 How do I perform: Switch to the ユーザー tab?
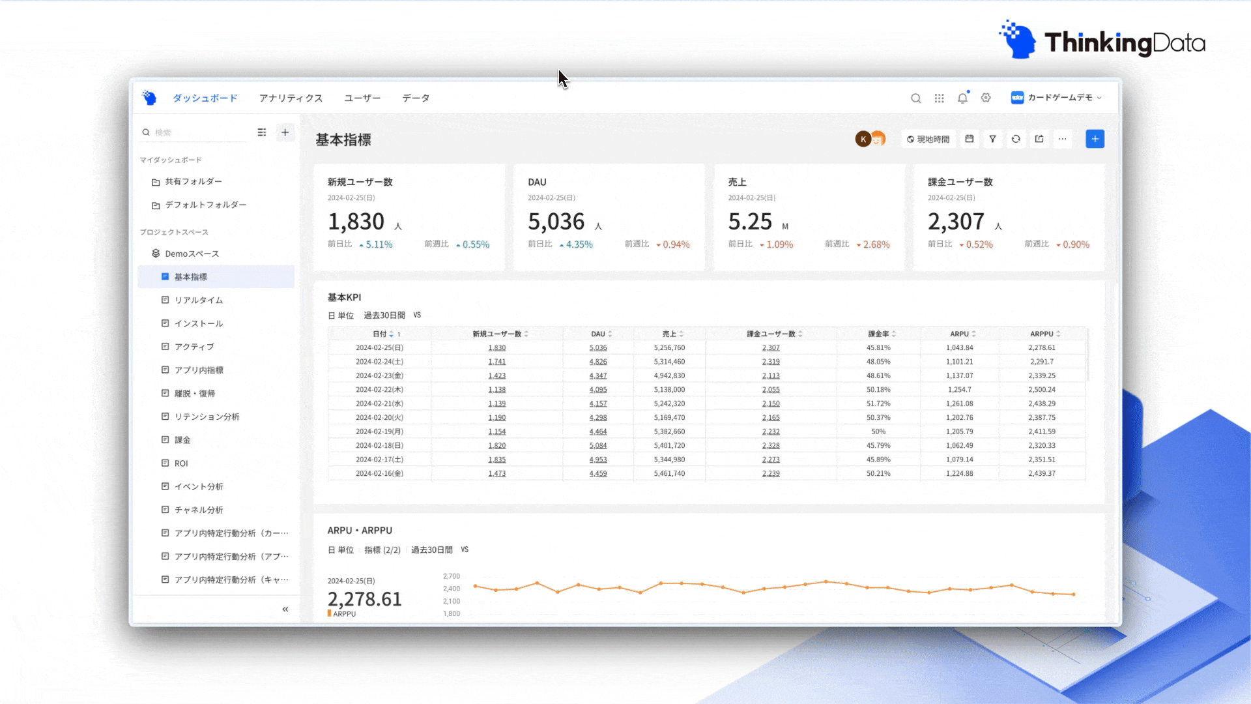pyautogui.click(x=362, y=98)
